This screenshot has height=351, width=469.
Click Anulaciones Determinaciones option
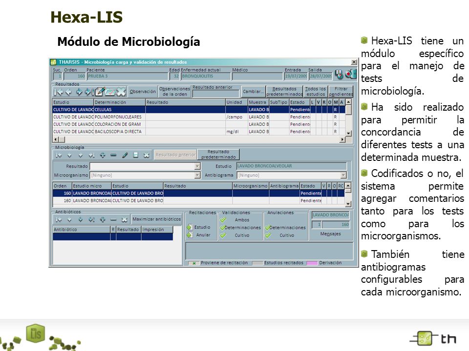click(285, 228)
